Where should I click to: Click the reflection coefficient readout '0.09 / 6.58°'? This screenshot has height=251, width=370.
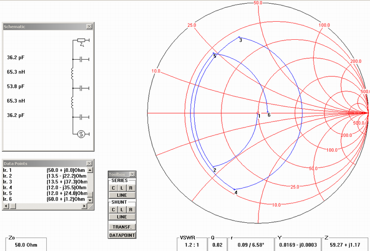[251, 245]
